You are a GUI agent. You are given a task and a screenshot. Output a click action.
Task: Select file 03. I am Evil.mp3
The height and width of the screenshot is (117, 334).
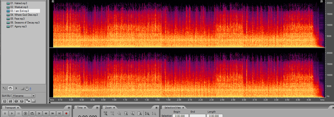coord(20,11)
